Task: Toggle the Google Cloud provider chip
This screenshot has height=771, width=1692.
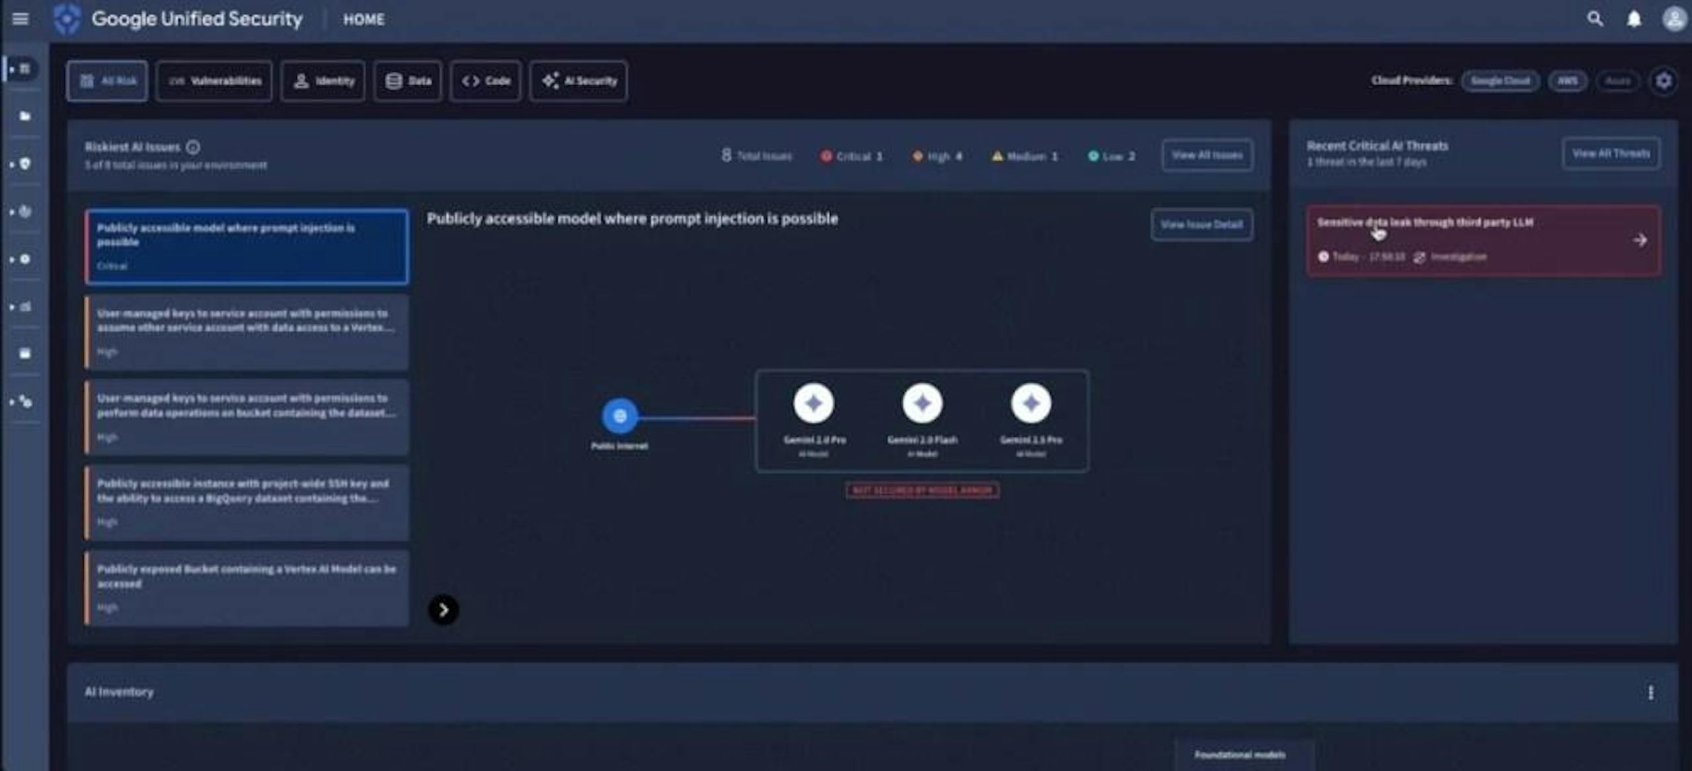Action: tap(1500, 81)
